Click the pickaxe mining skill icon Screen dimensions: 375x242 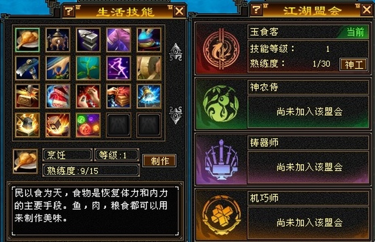(x=27, y=68)
